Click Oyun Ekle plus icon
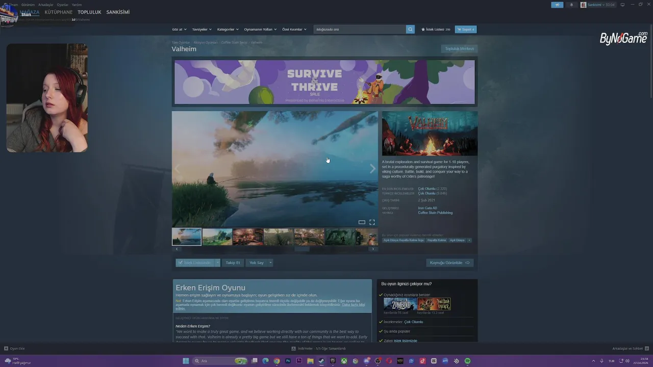The width and height of the screenshot is (653, 367). (6, 349)
